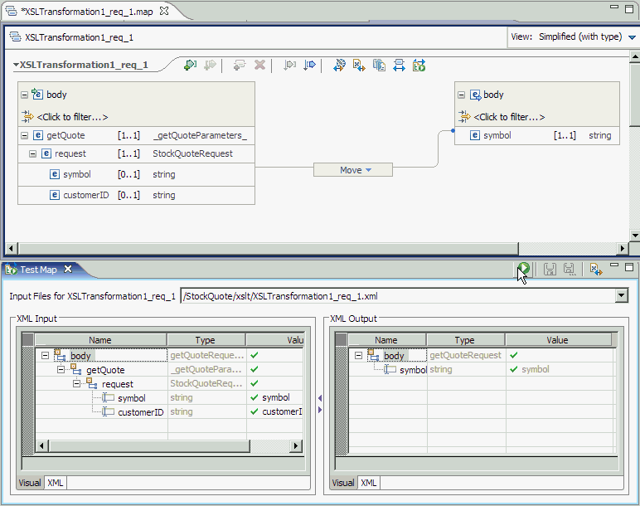Click the first icon in the mapping toolbar
The width and height of the screenshot is (640, 506).
[x=190, y=65]
